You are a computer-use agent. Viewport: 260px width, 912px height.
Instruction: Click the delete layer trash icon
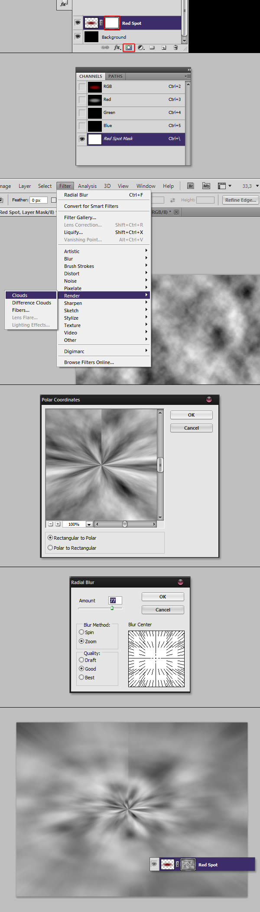click(x=175, y=47)
